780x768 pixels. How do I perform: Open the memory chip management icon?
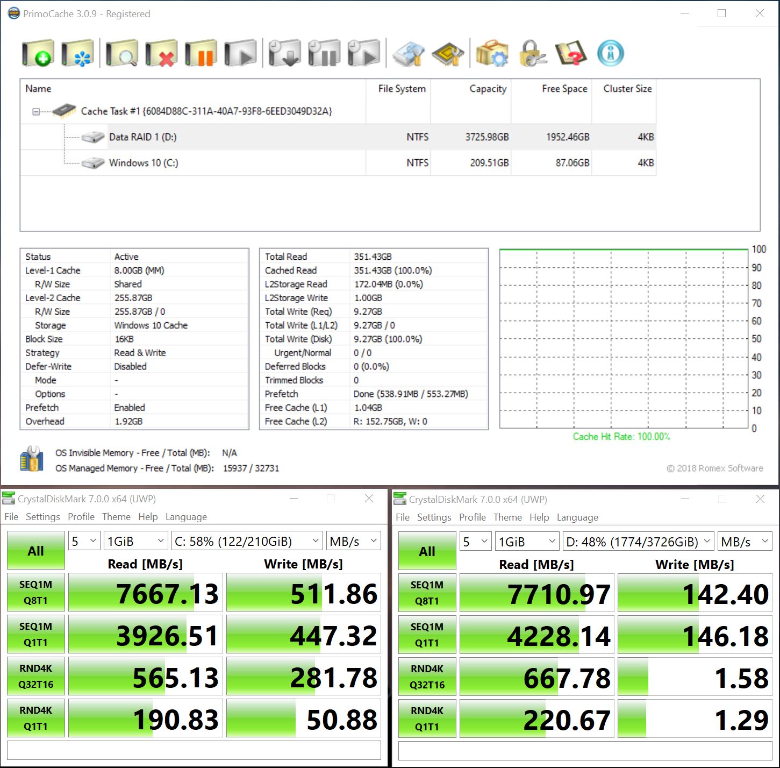[x=448, y=53]
